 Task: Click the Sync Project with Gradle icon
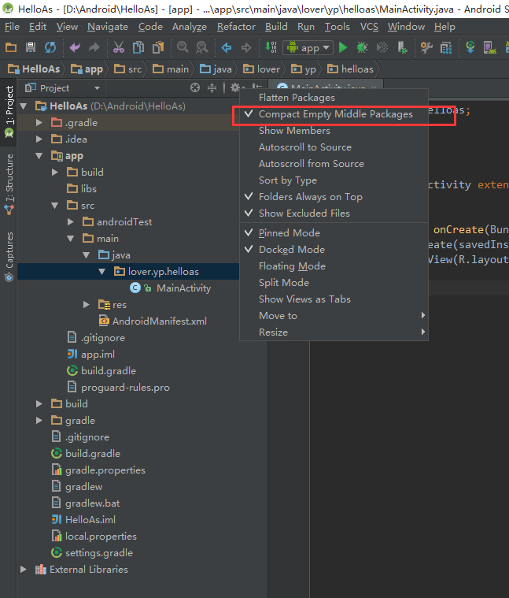pos(470,48)
